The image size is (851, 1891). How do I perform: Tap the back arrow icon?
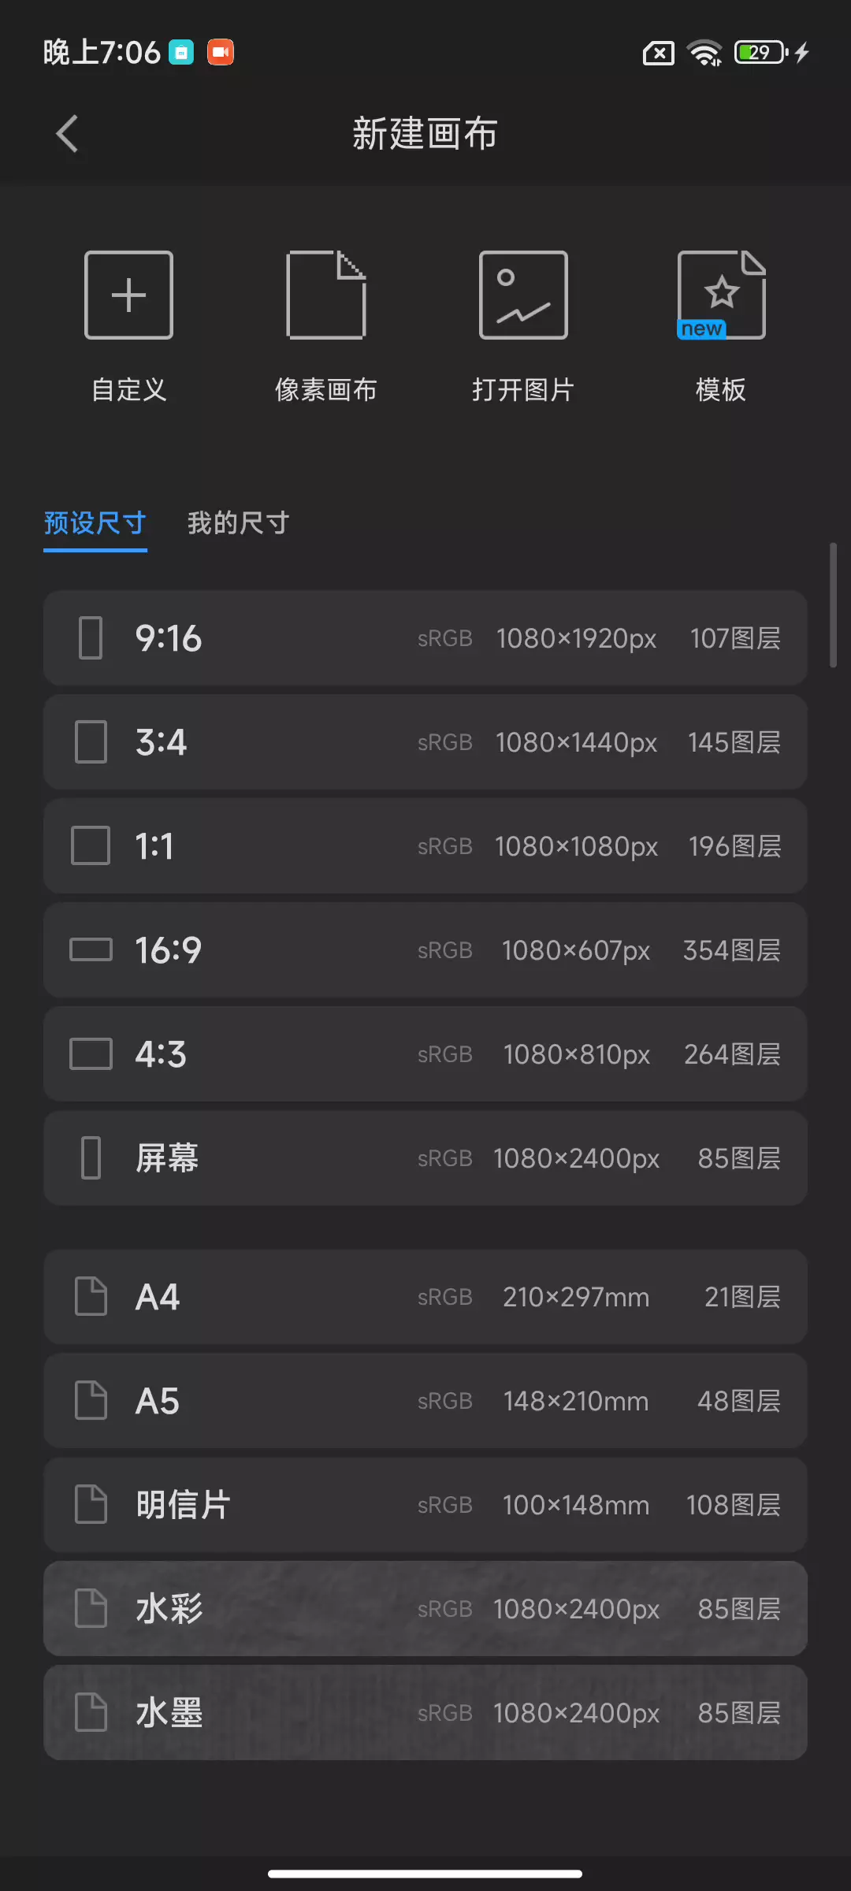(x=68, y=134)
